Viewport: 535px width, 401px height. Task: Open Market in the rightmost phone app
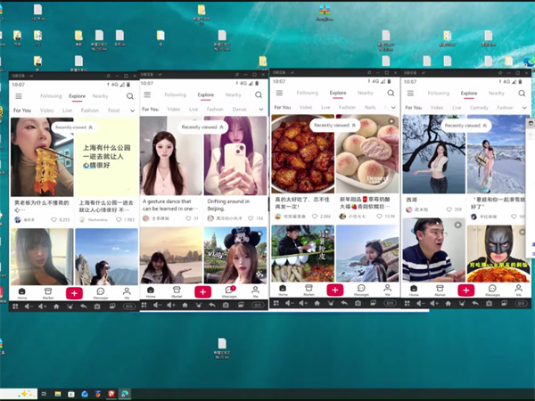pyautogui.click(x=440, y=291)
